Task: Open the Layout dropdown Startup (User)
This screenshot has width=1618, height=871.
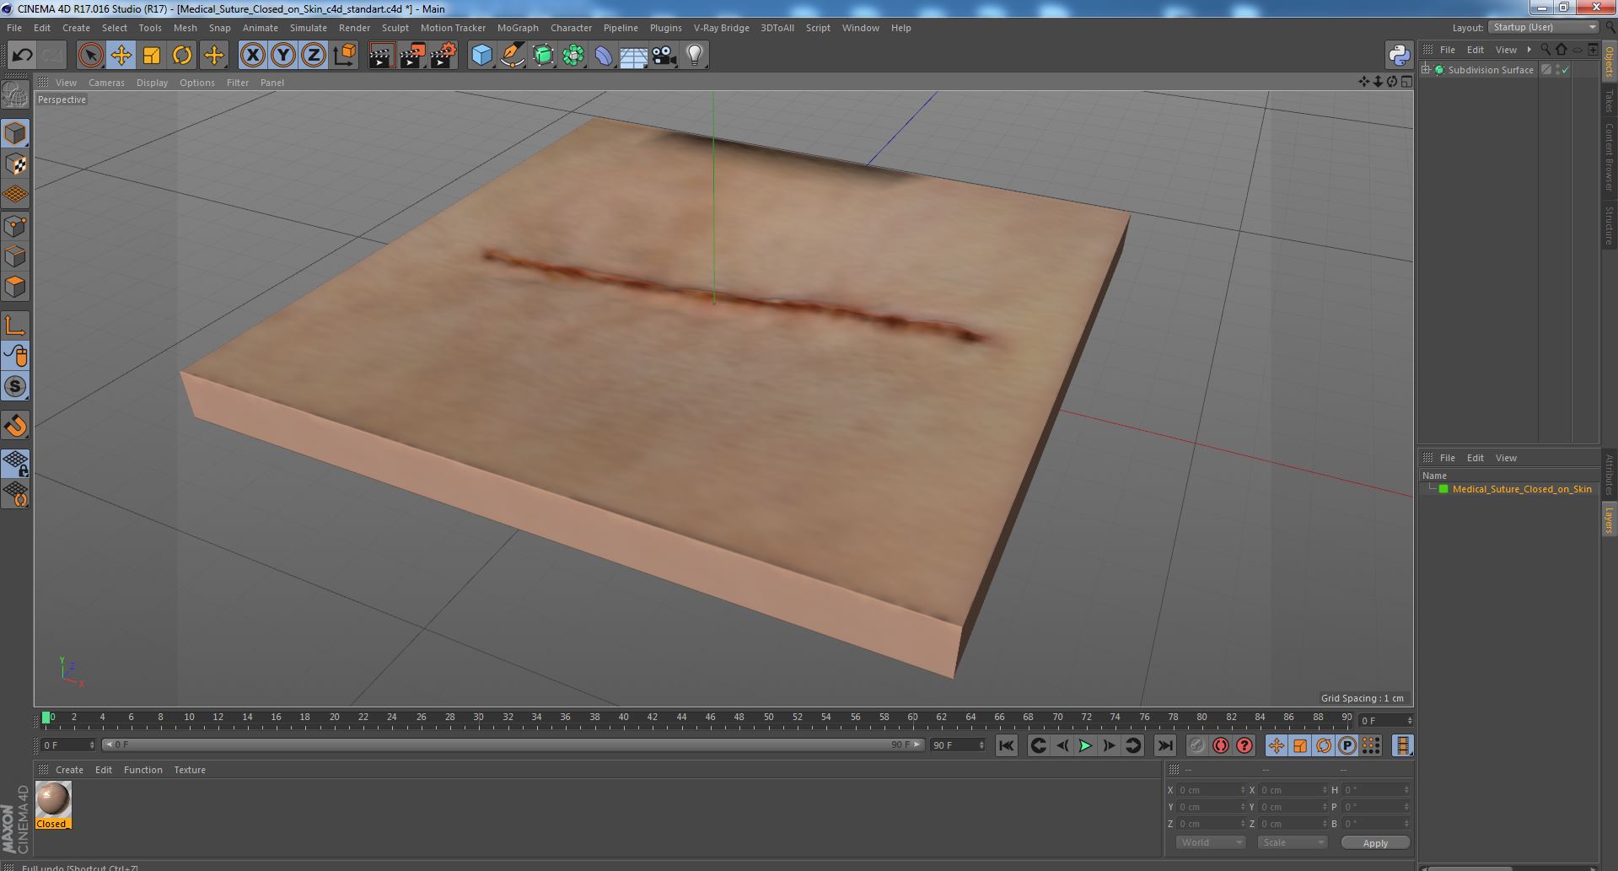Action: (1544, 28)
